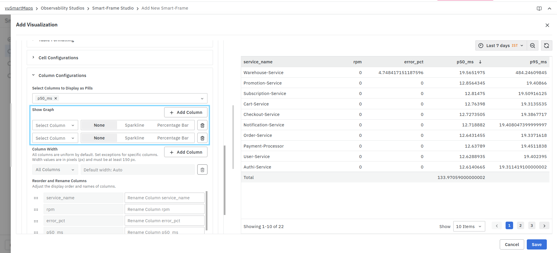Open page 1 of results
This screenshot has height=253, width=557.
click(509, 226)
